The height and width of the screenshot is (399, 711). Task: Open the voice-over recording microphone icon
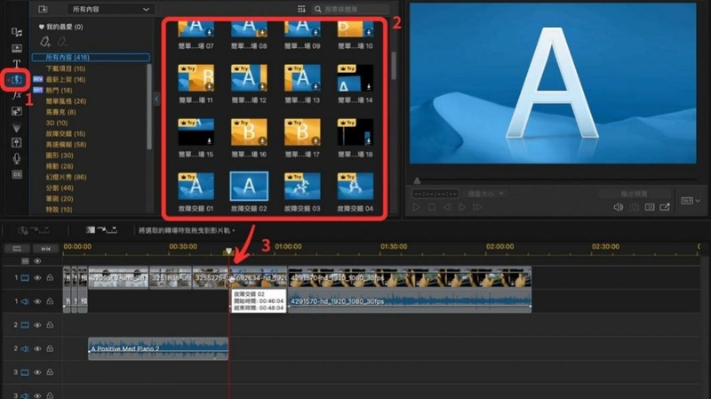(x=17, y=158)
